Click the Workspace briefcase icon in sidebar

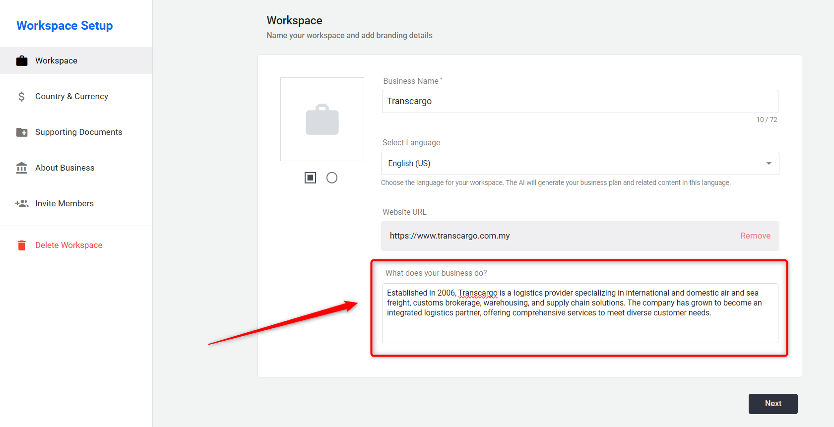(x=22, y=61)
